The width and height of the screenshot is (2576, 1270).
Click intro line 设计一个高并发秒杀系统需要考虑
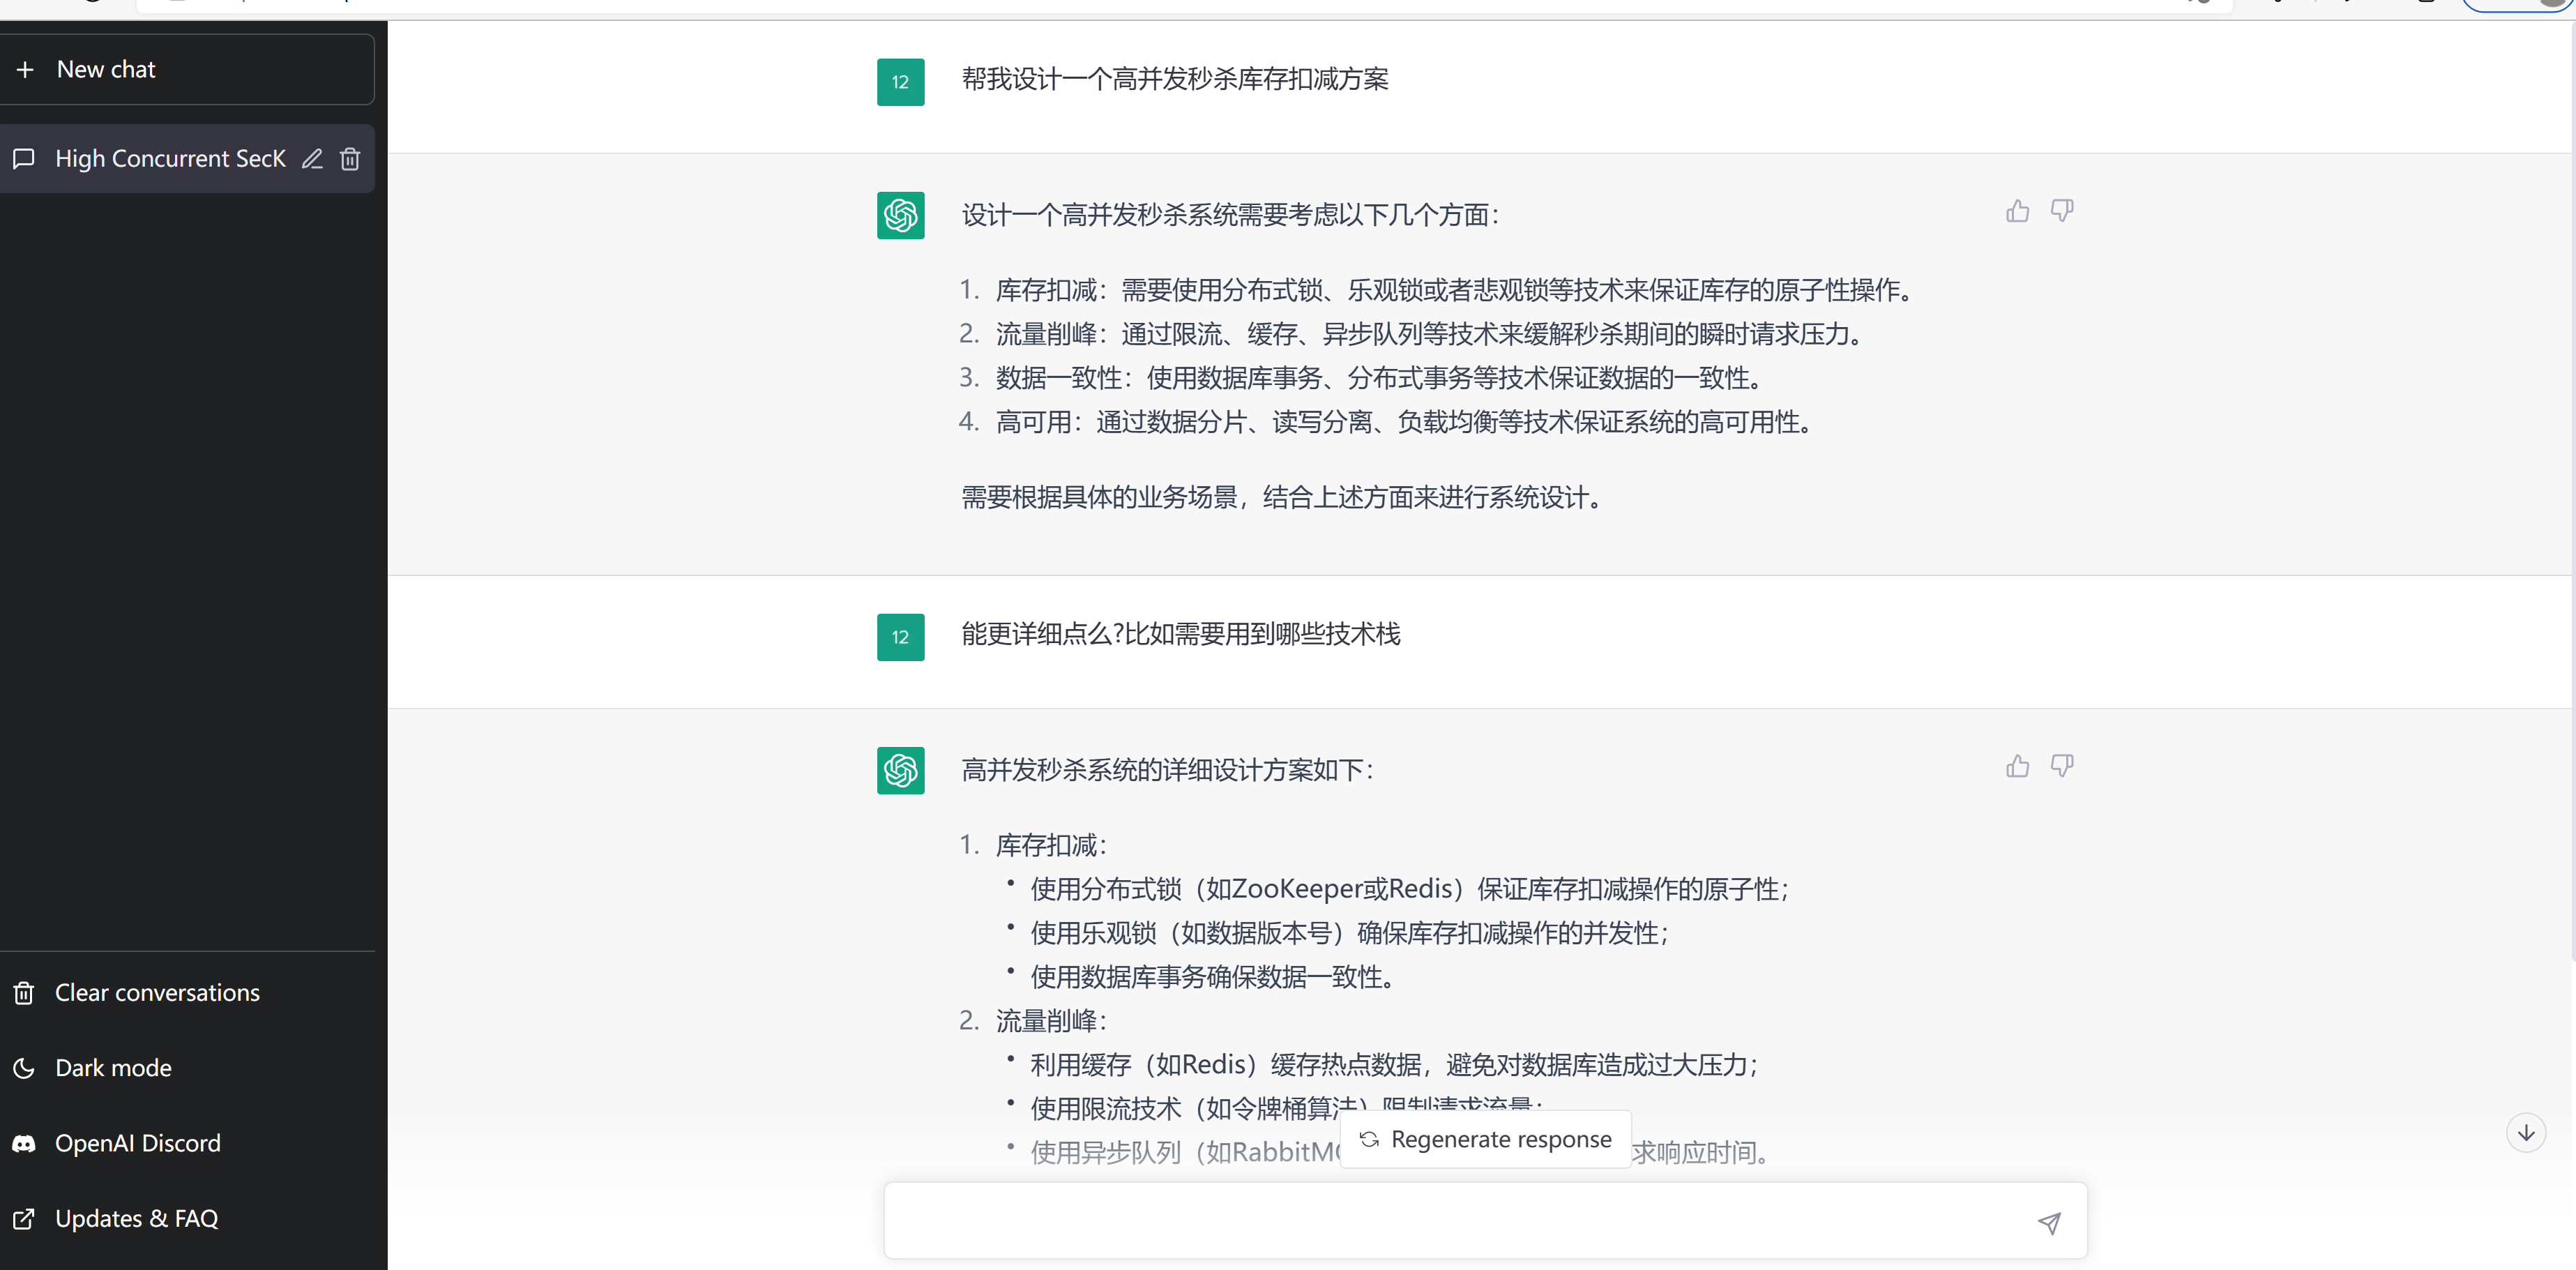pyautogui.click(x=1231, y=215)
